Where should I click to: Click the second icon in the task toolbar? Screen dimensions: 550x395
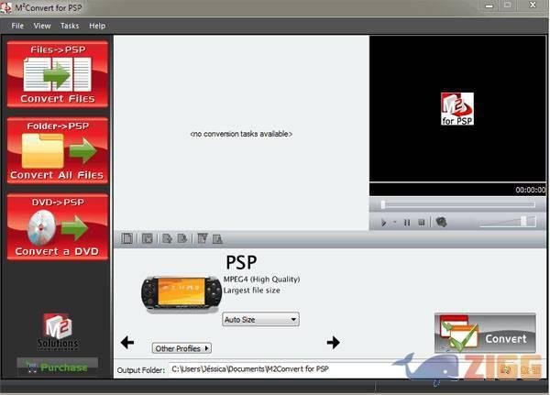147,238
